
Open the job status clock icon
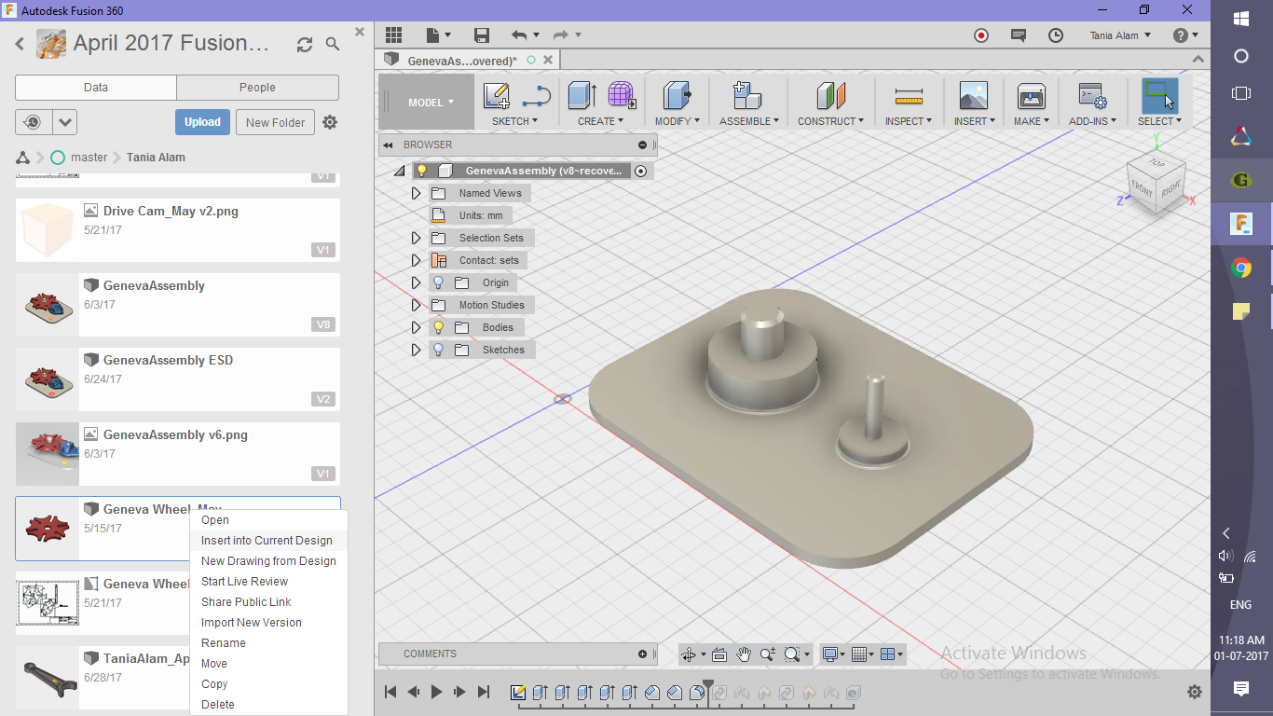point(1056,35)
